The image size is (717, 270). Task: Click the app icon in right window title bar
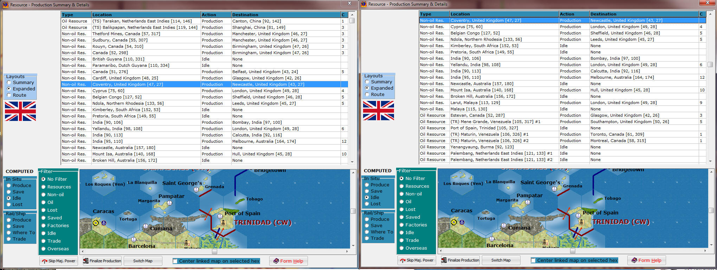click(364, 4)
